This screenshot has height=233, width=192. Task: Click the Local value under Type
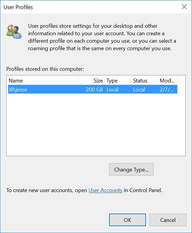pos(112,89)
